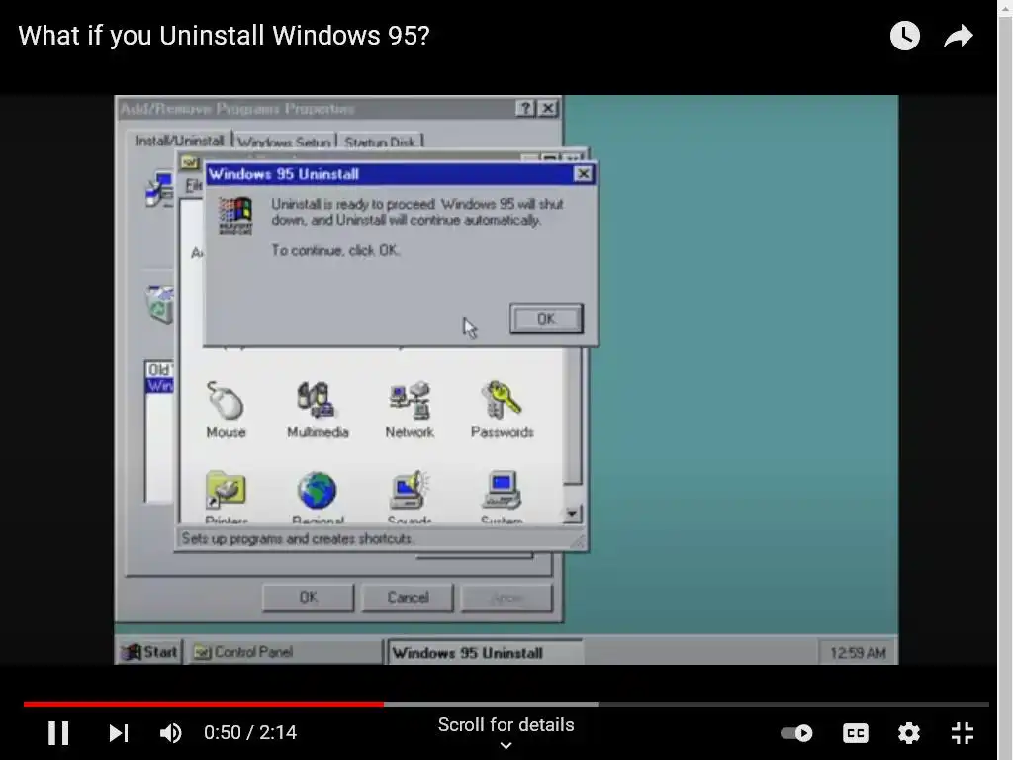
Task: Close the Windows 95 Uninstall dialog
Action: [x=583, y=174]
